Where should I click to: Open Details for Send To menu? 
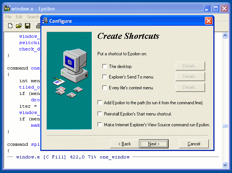click(190, 77)
